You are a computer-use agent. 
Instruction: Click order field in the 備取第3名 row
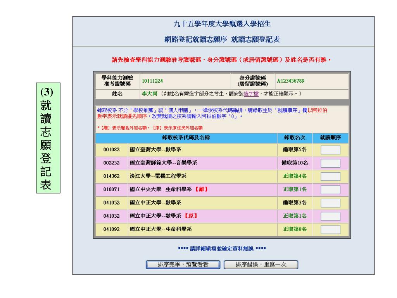coord(330,203)
